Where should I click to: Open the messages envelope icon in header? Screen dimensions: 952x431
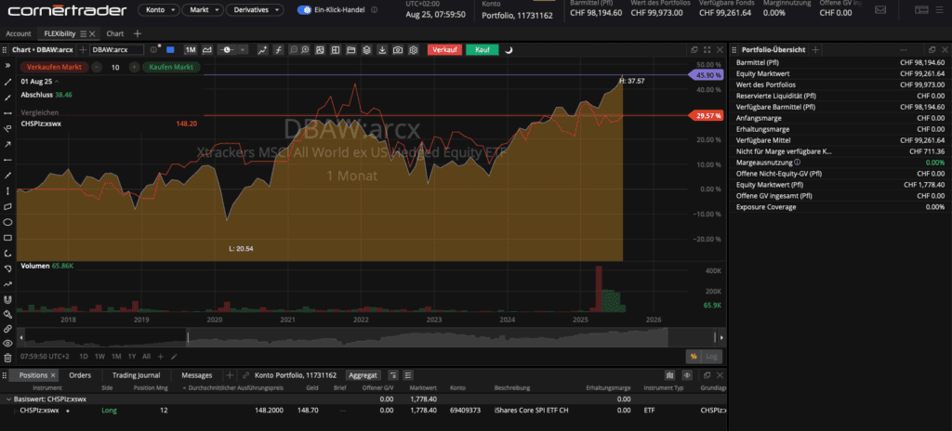point(880,9)
